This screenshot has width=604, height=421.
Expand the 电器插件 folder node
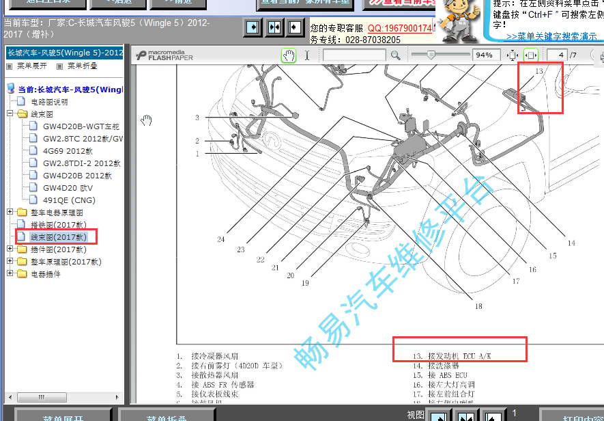[x=10, y=273]
